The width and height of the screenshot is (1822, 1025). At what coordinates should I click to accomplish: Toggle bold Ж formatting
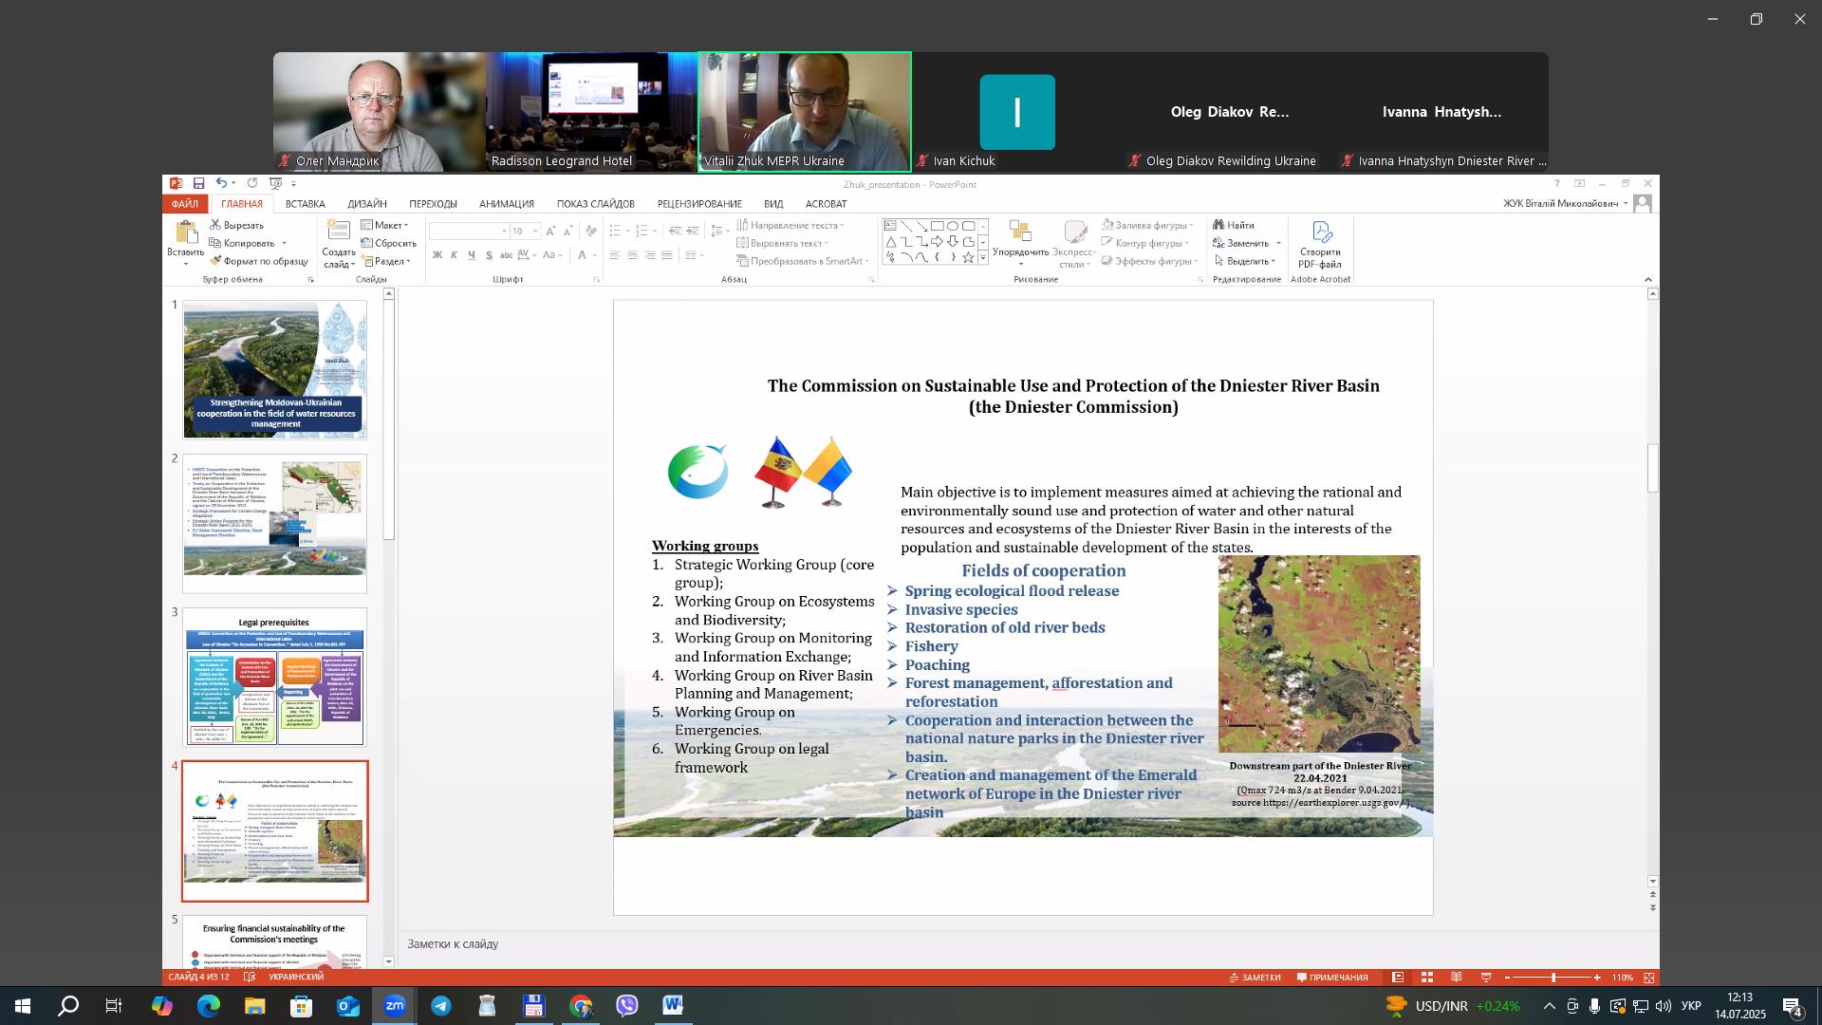click(x=437, y=255)
